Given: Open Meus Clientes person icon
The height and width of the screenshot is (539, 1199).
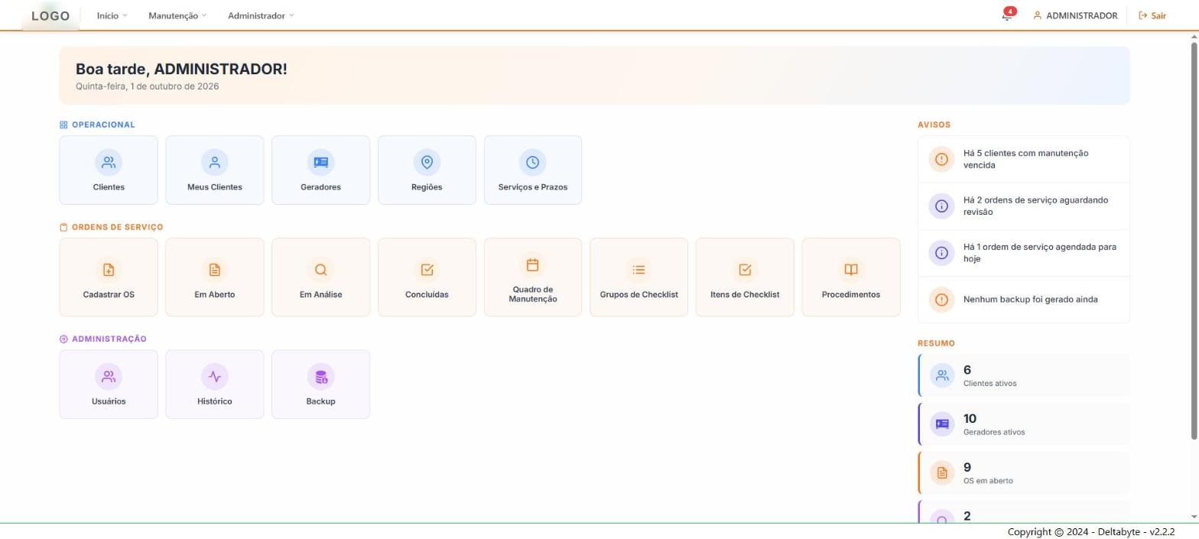Looking at the screenshot, I should coord(215,162).
